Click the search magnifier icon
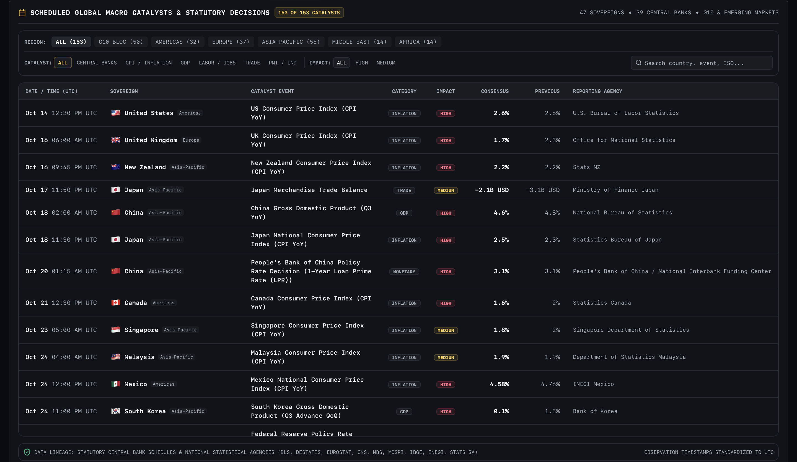797x462 pixels. (x=638, y=63)
